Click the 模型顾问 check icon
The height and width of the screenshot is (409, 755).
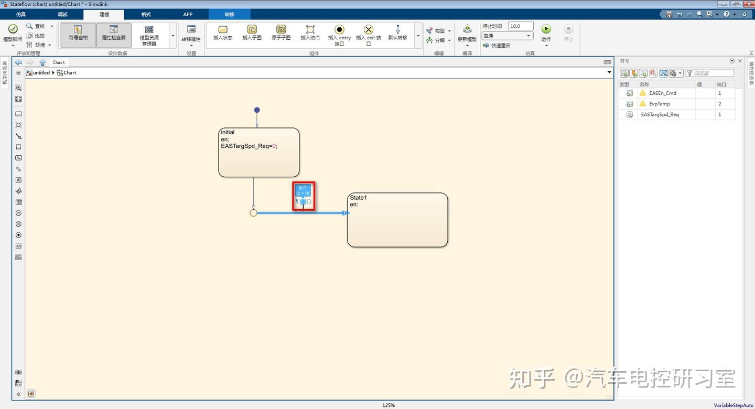click(13, 29)
